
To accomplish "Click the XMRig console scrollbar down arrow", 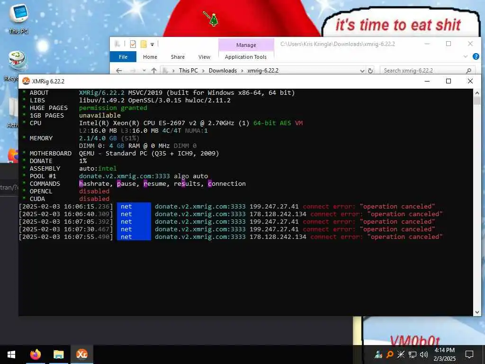I will [x=477, y=312].
